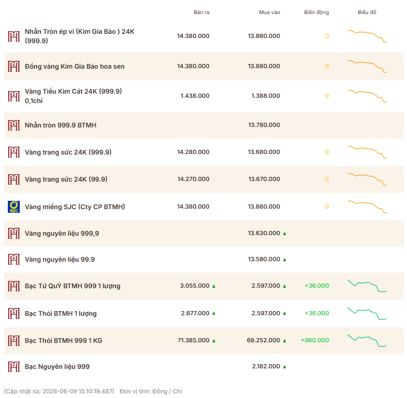This screenshot has width=407, height=398.
Task: Open the green chart for Bạc Thỏi BTMH 1 lượng
Action: pos(367,313)
